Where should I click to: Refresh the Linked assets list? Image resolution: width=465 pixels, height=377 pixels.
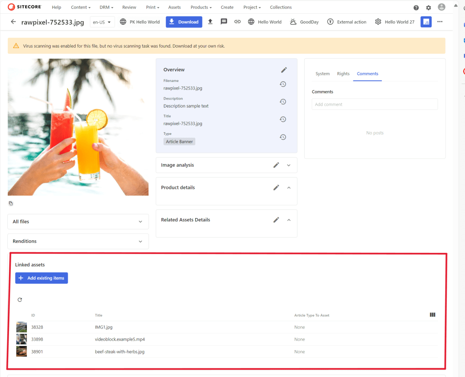[x=20, y=300]
